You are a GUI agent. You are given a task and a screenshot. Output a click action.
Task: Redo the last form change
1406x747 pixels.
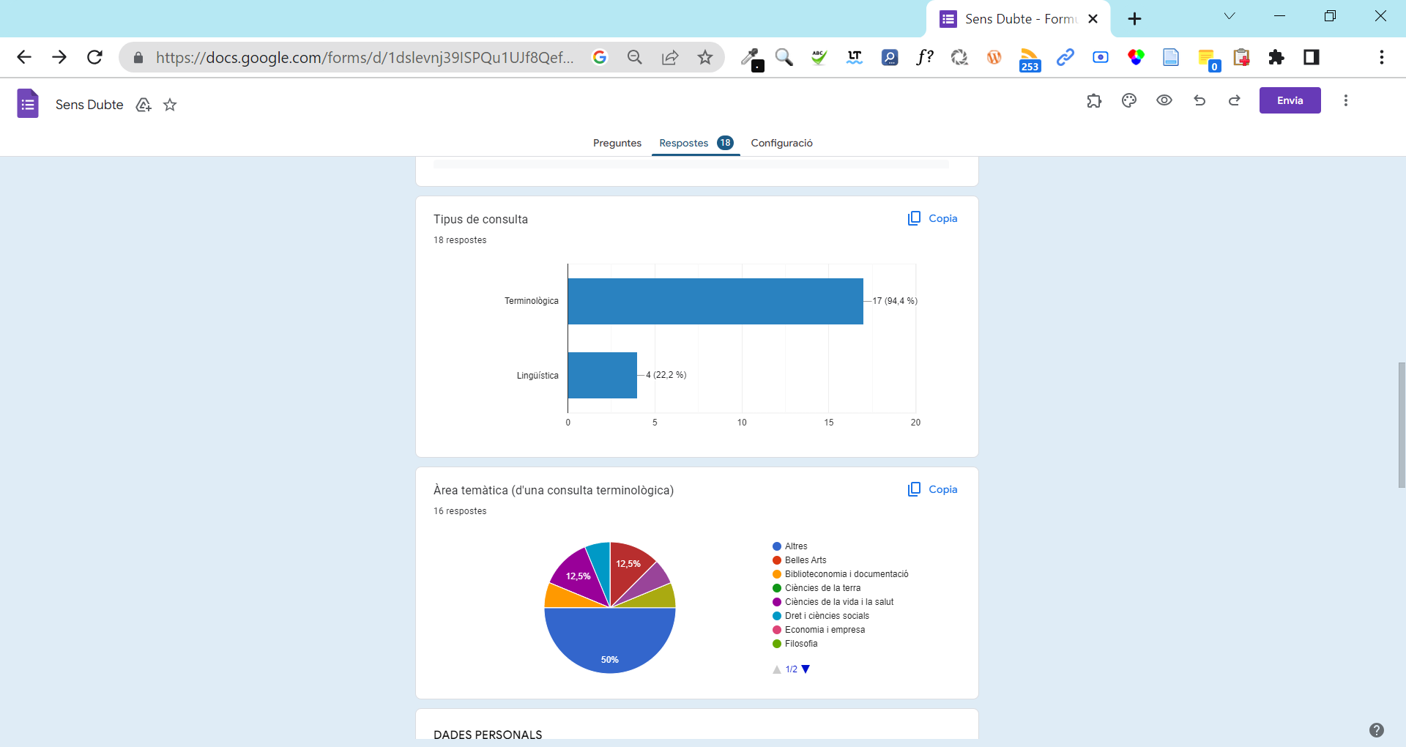[x=1235, y=101]
